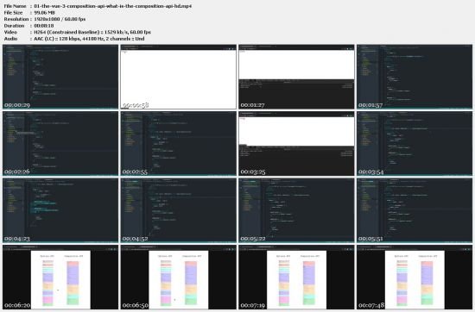Click the preview frame at 00:02:26
The height and width of the screenshot is (312, 475).
coord(60,144)
